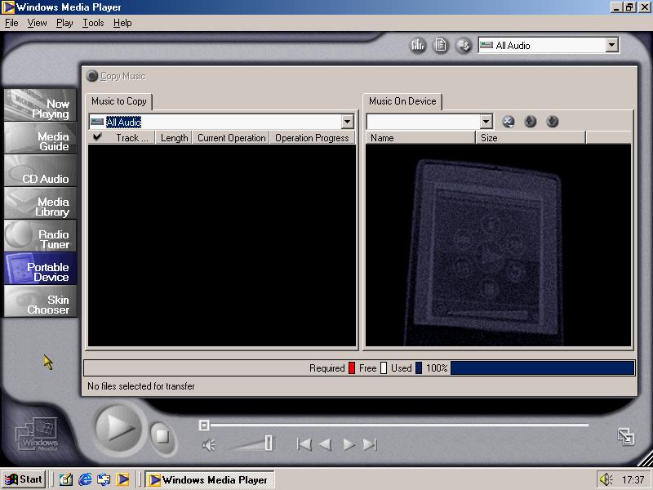Skip to the next track

[370, 444]
